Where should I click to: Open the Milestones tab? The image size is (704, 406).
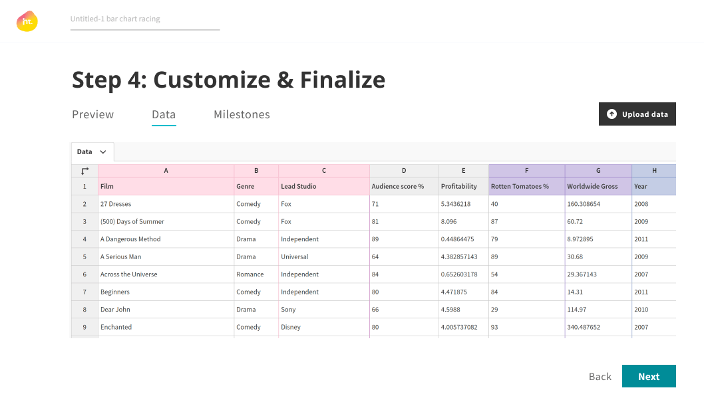click(x=242, y=115)
